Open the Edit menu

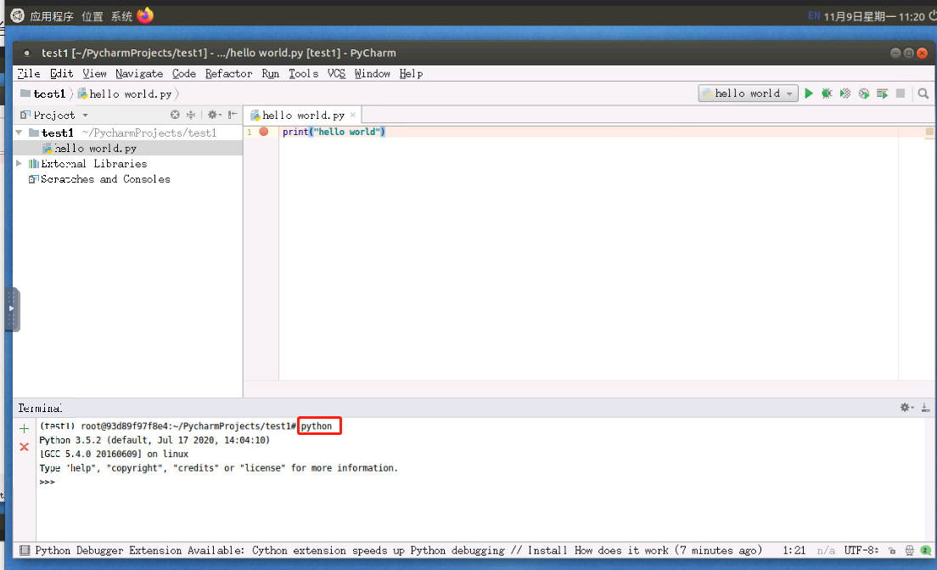pos(62,74)
